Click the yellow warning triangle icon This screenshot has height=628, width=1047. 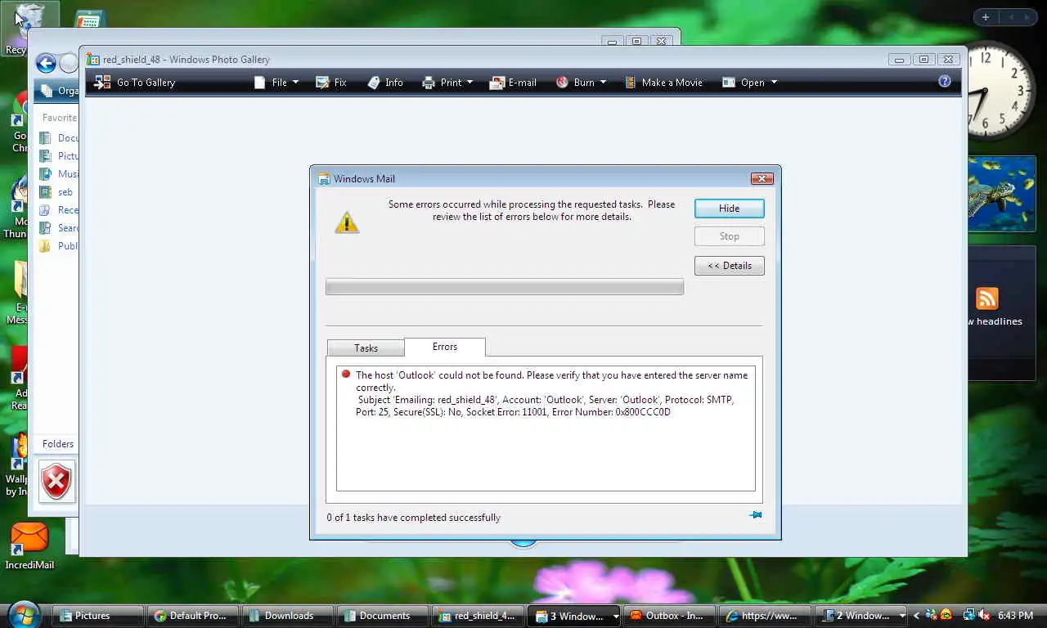347,222
